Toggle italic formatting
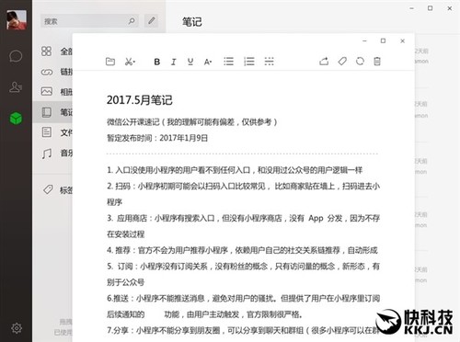Screen dimensions: 460x342 pos(174,62)
